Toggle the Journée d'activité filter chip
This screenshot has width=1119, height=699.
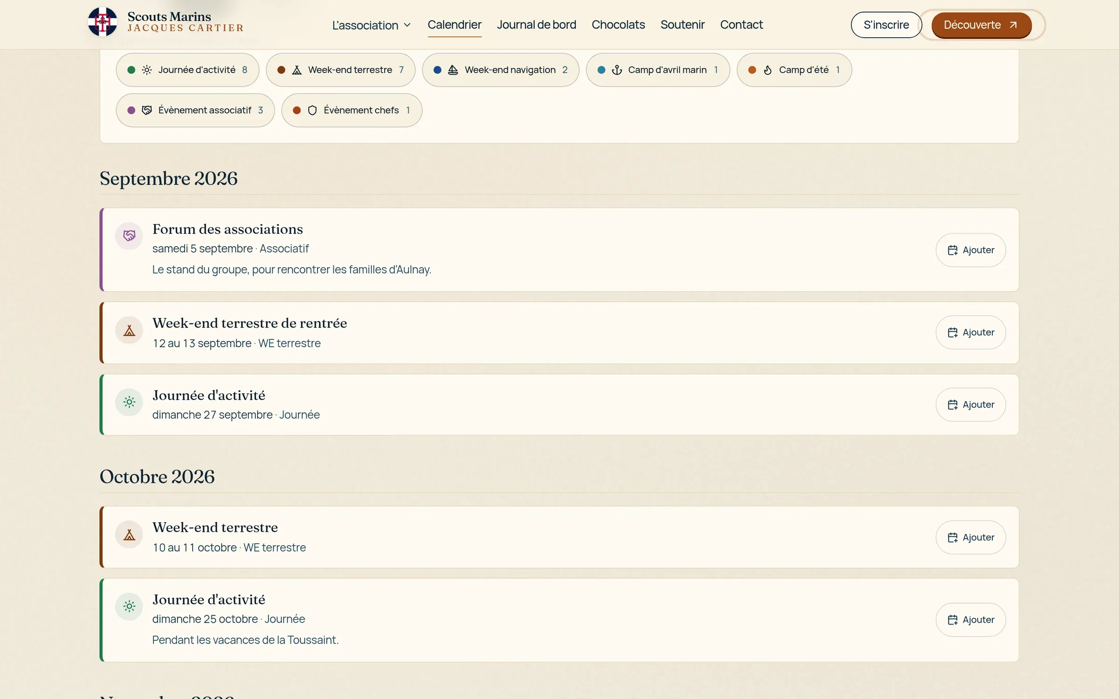(x=187, y=70)
